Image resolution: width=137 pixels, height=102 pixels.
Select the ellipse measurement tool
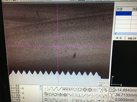pos(50,94)
